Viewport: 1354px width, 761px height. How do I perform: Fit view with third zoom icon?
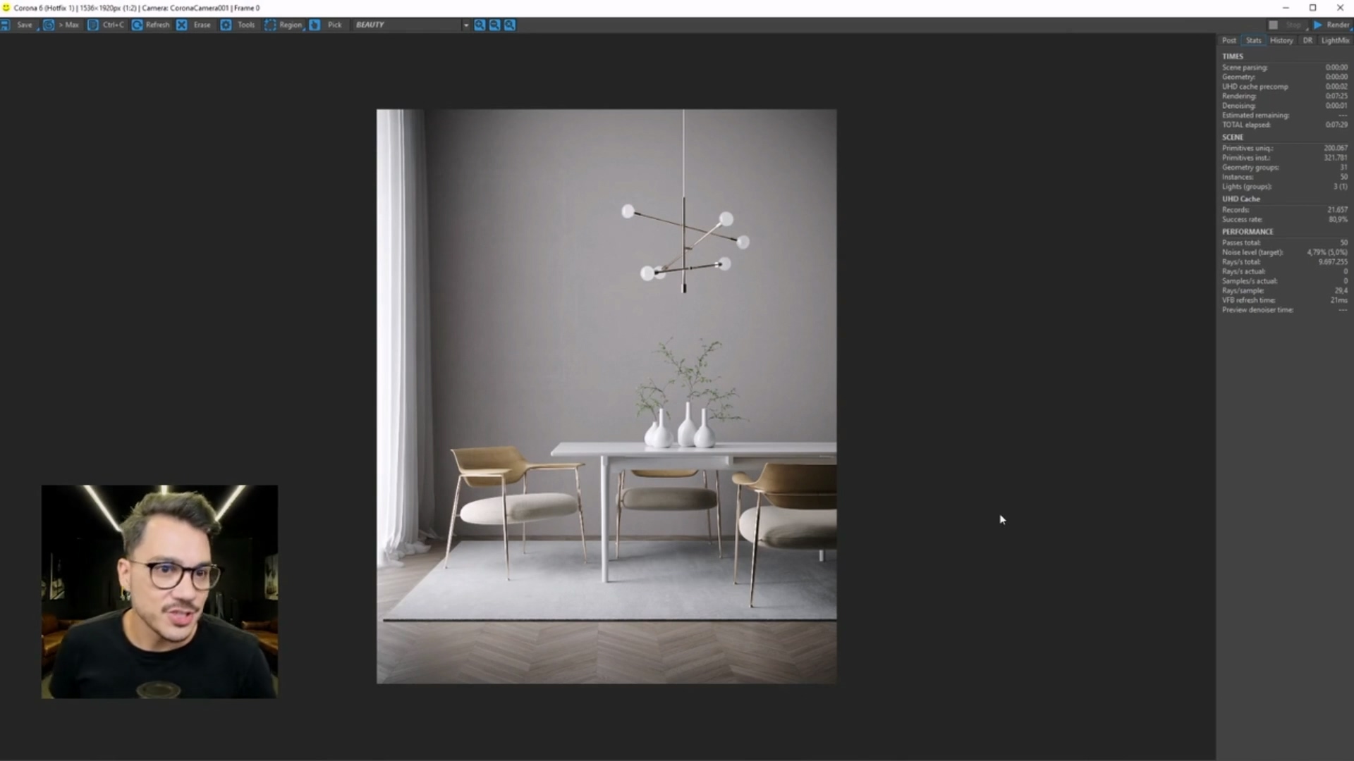(x=510, y=25)
